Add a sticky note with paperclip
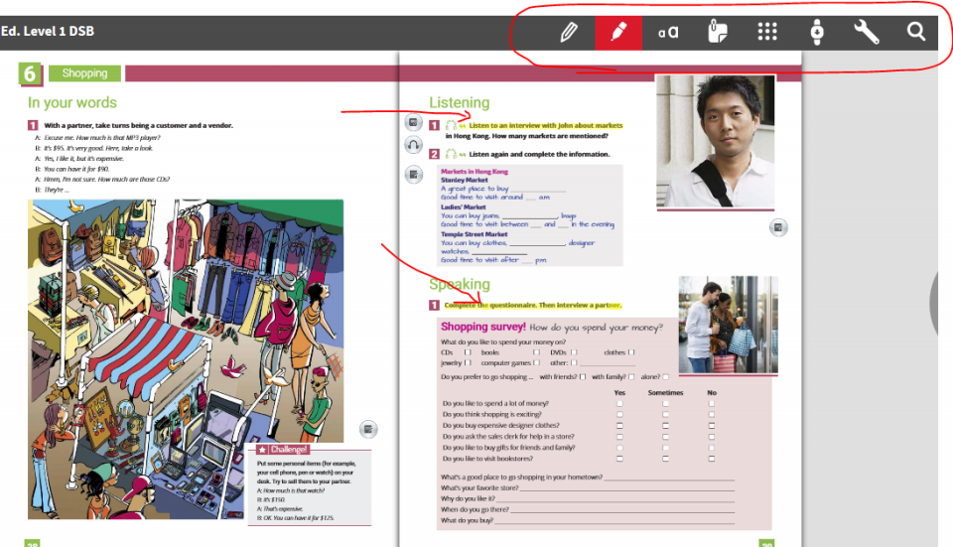Screen dimensions: 953x547 [718, 33]
